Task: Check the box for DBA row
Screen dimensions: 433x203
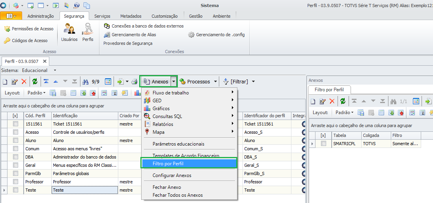Action: coord(15,157)
